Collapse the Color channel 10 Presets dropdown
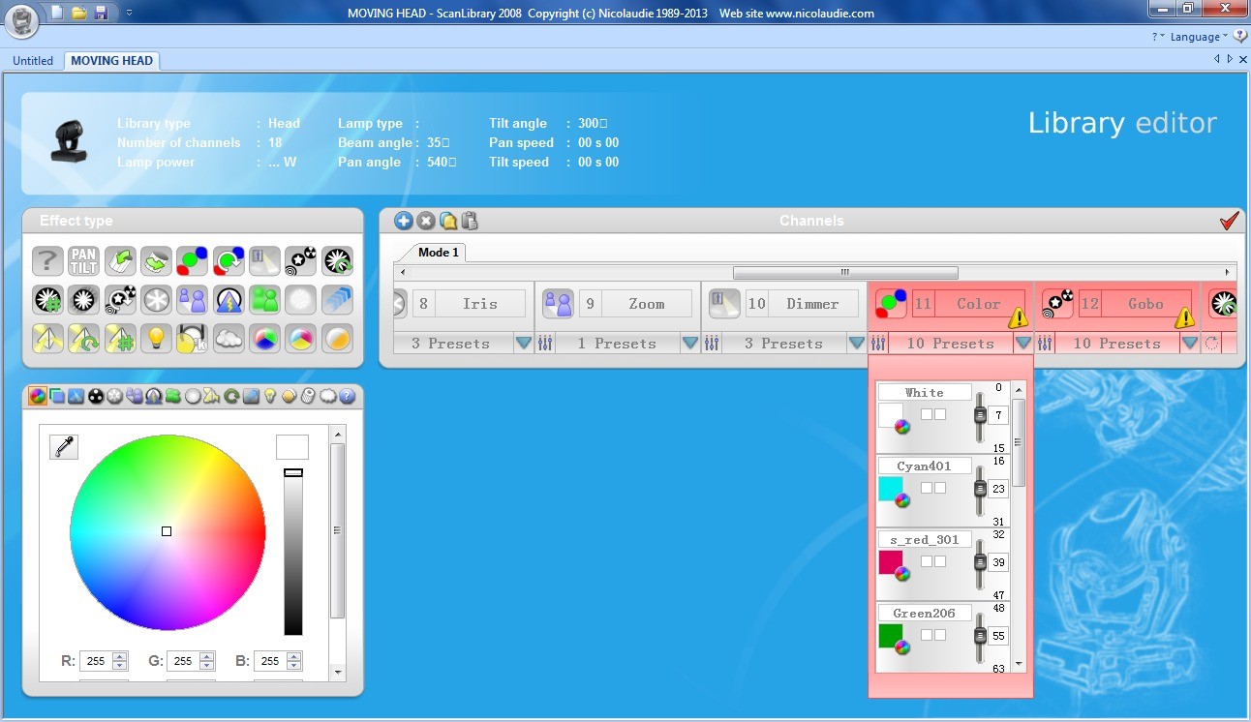This screenshot has height=722, width=1251. coord(1022,344)
